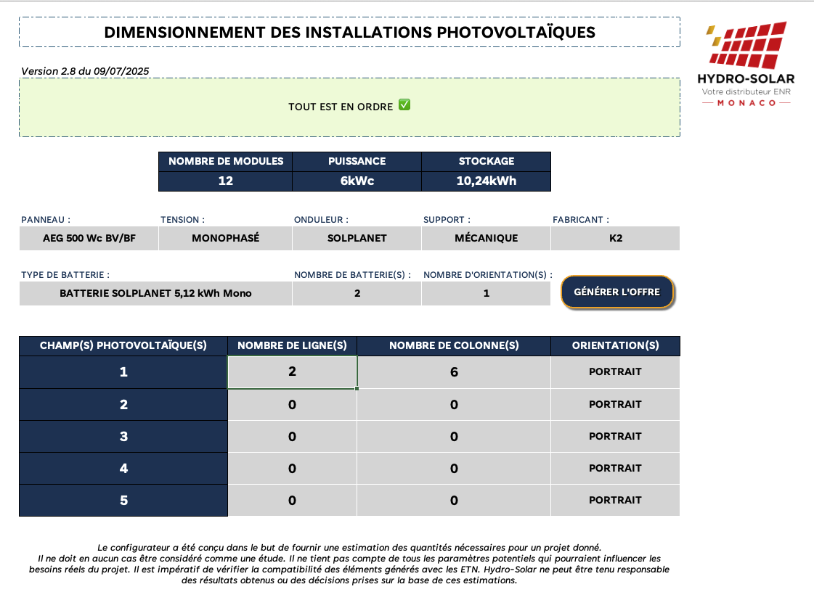This screenshot has width=814, height=608.
Task: Click the SUPPORT : label
Action: (x=447, y=220)
